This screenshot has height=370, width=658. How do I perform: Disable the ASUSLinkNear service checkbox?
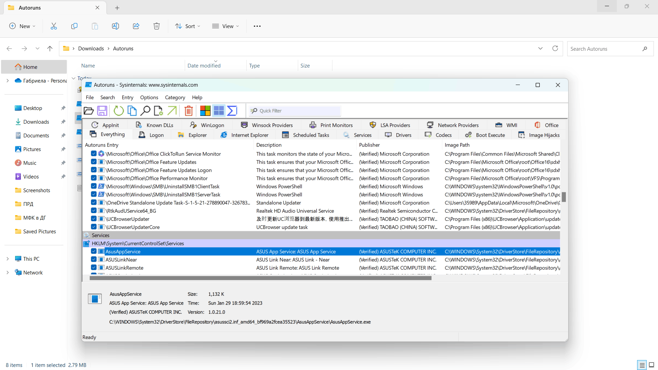click(x=94, y=260)
